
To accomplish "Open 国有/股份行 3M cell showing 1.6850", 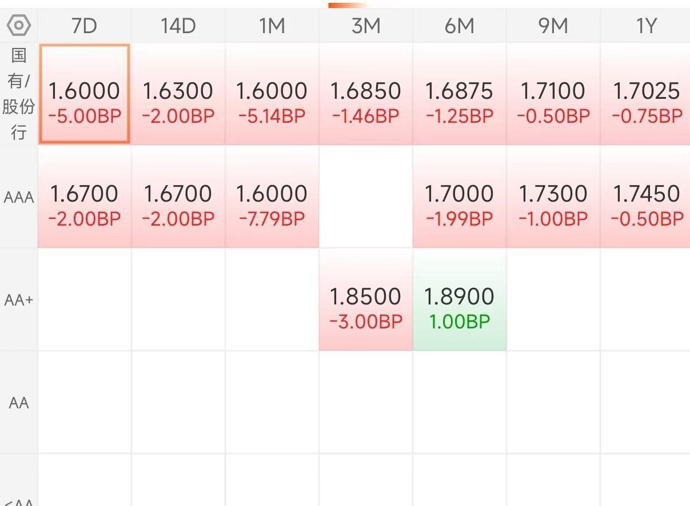I will (x=366, y=94).
